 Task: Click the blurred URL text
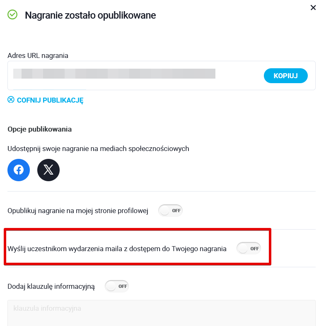[x=114, y=74]
